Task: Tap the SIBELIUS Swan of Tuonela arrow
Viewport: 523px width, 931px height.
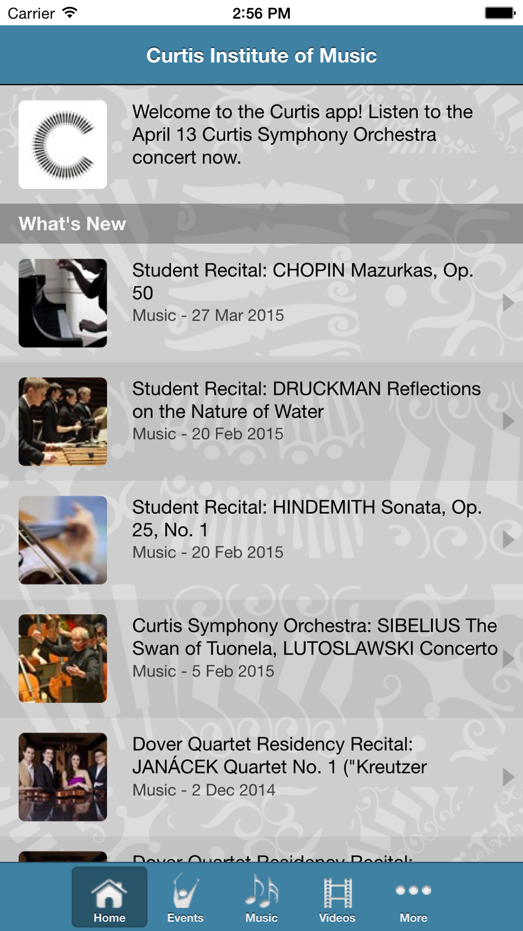Action: point(508,658)
